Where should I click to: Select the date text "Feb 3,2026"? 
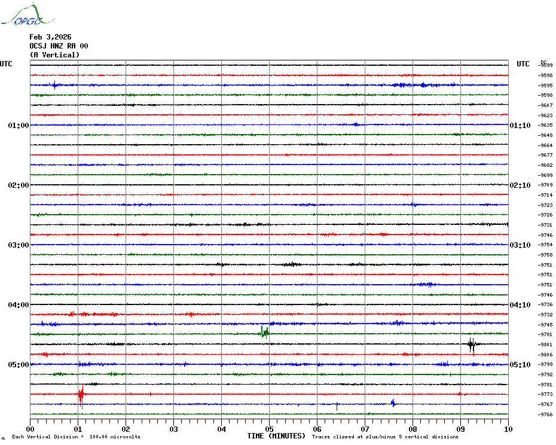[50, 37]
